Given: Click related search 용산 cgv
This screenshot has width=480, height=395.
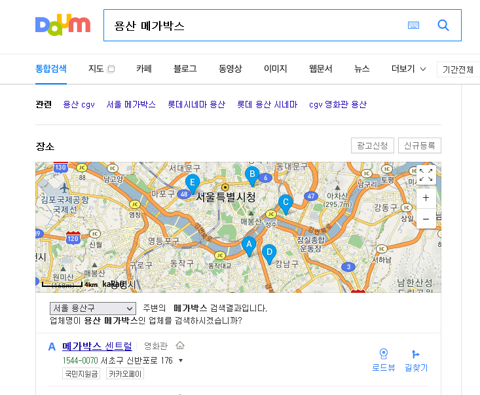Looking at the screenshot, I should tap(79, 104).
